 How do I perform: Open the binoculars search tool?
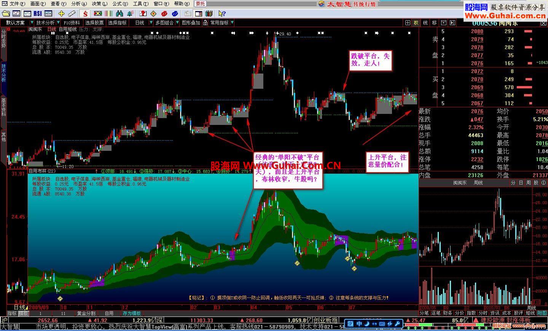point(119,14)
